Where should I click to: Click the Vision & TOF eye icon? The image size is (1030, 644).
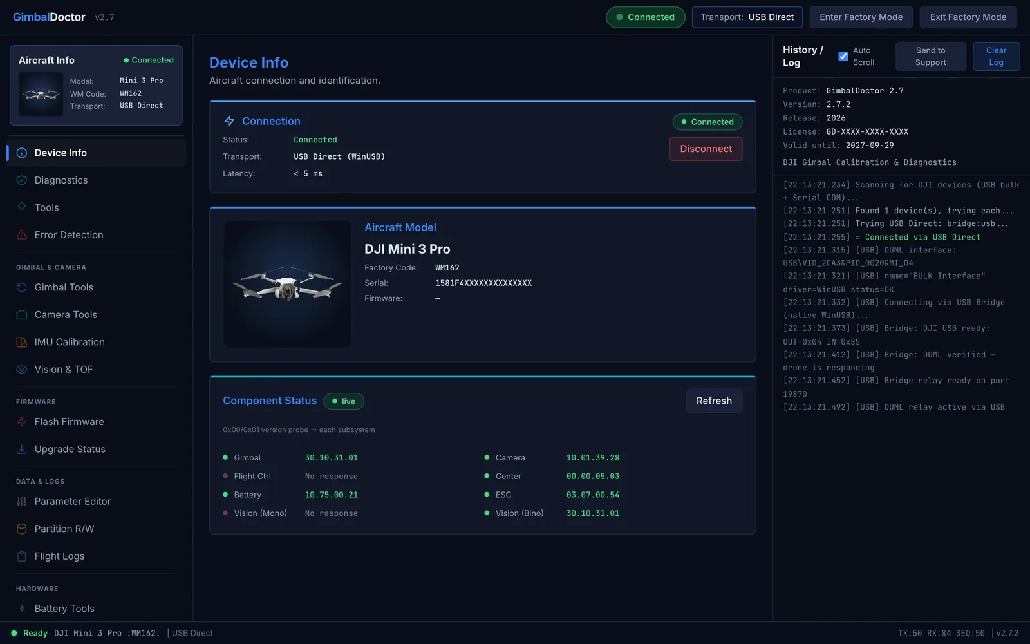pyautogui.click(x=22, y=370)
